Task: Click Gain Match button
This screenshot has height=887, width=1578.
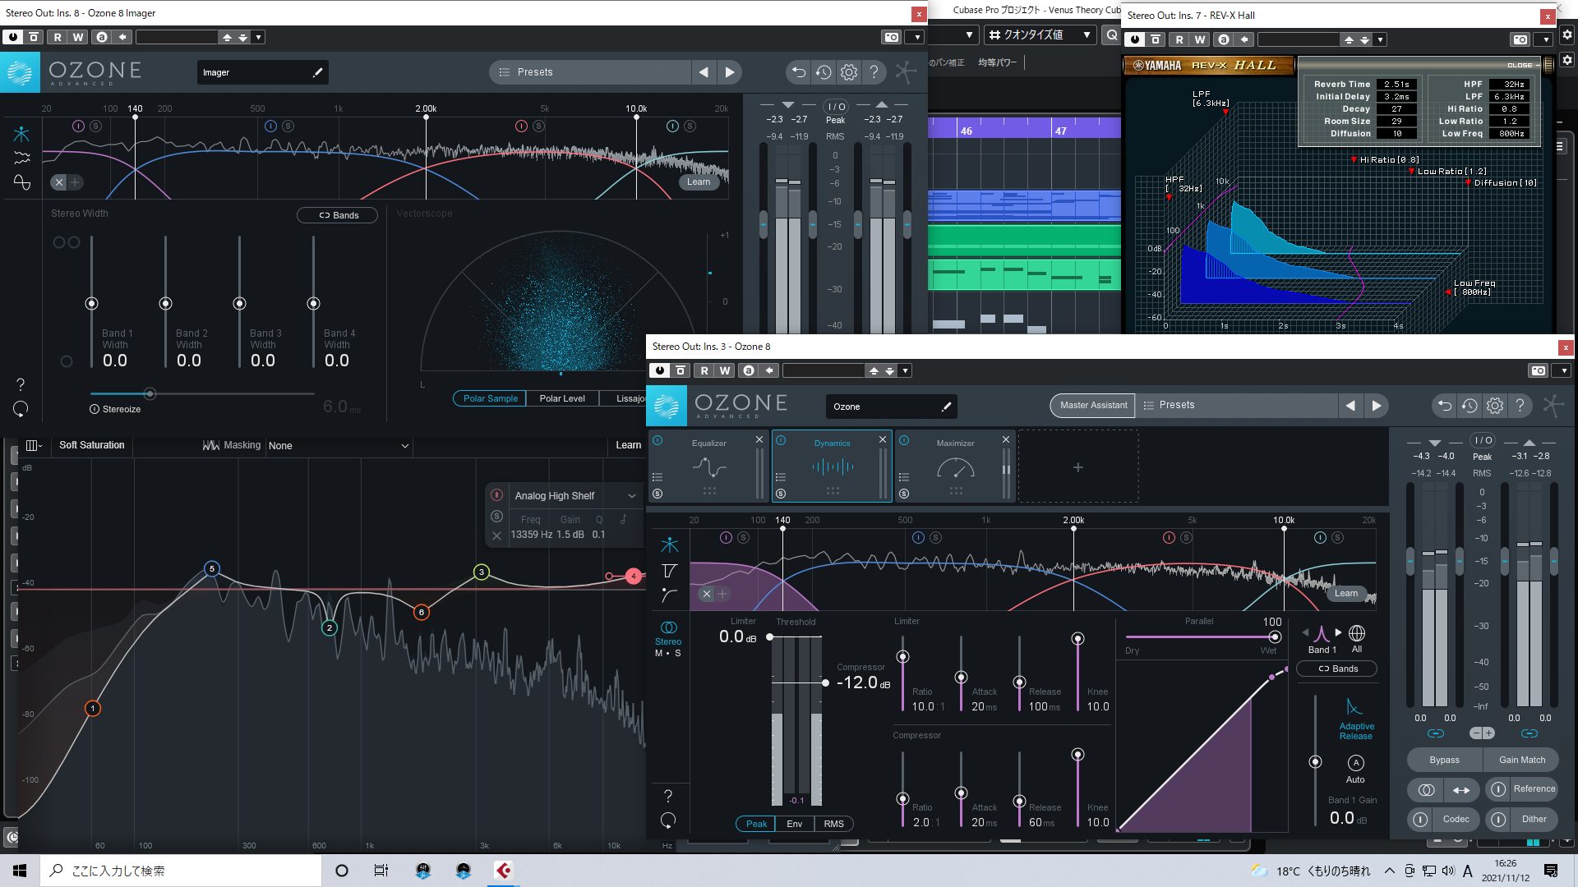Action: click(1521, 760)
